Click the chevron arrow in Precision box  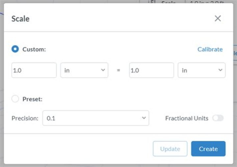click(144, 118)
